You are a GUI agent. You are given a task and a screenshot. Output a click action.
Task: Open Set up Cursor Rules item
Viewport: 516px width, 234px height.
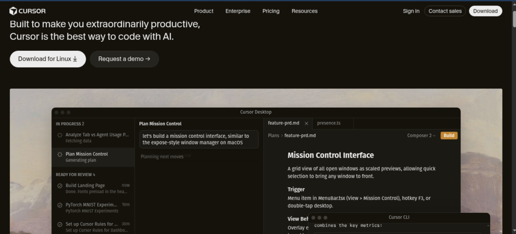tap(93, 227)
